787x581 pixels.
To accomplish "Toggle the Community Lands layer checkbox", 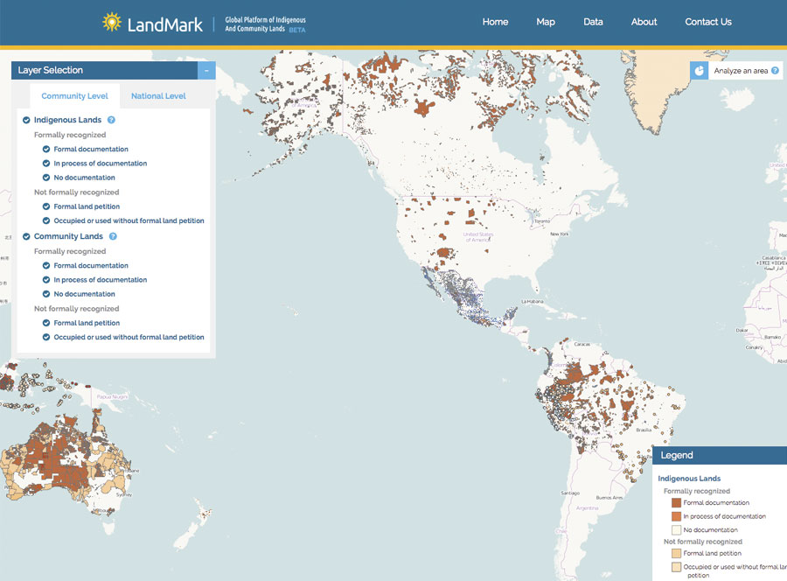I will click(x=26, y=236).
